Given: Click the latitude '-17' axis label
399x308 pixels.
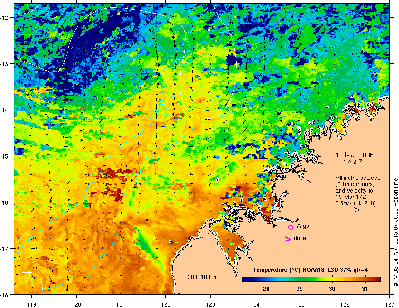Looking at the screenshot, I should tap(5, 248).
